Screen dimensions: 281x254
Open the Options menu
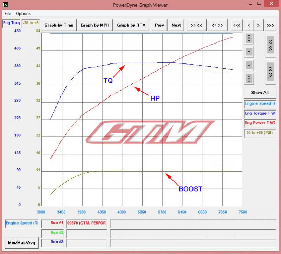point(23,14)
